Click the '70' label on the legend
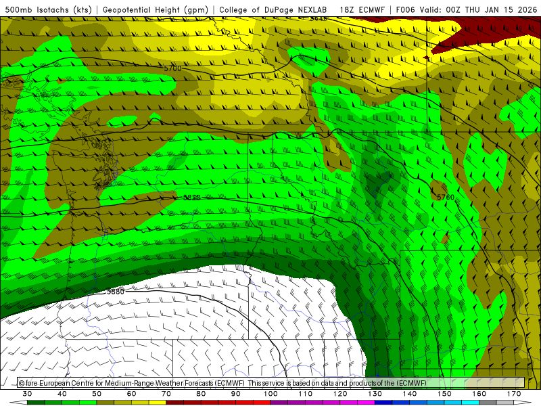The image size is (541, 406). coord(166,394)
